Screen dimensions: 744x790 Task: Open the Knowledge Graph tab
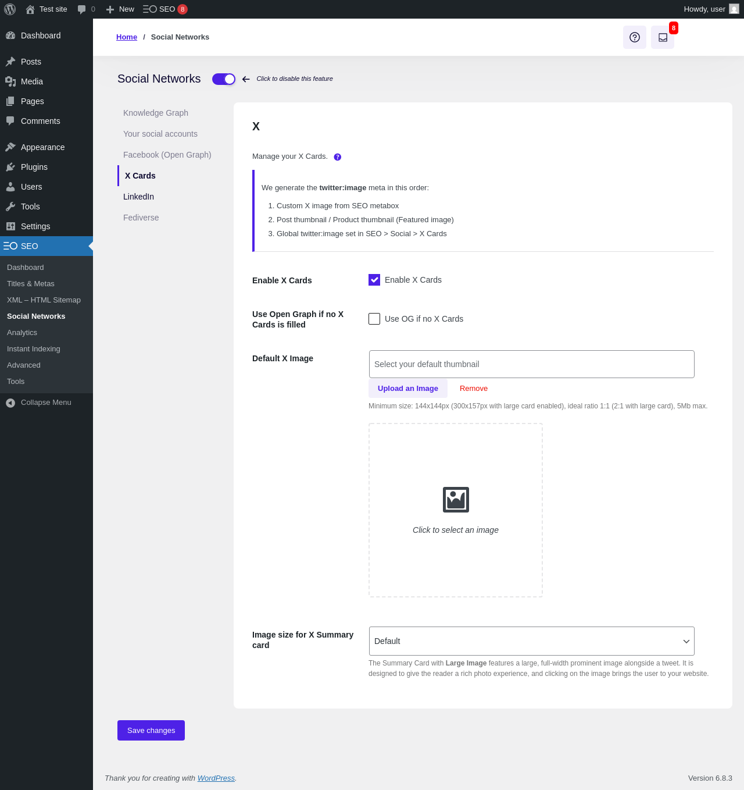click(156, 113)
